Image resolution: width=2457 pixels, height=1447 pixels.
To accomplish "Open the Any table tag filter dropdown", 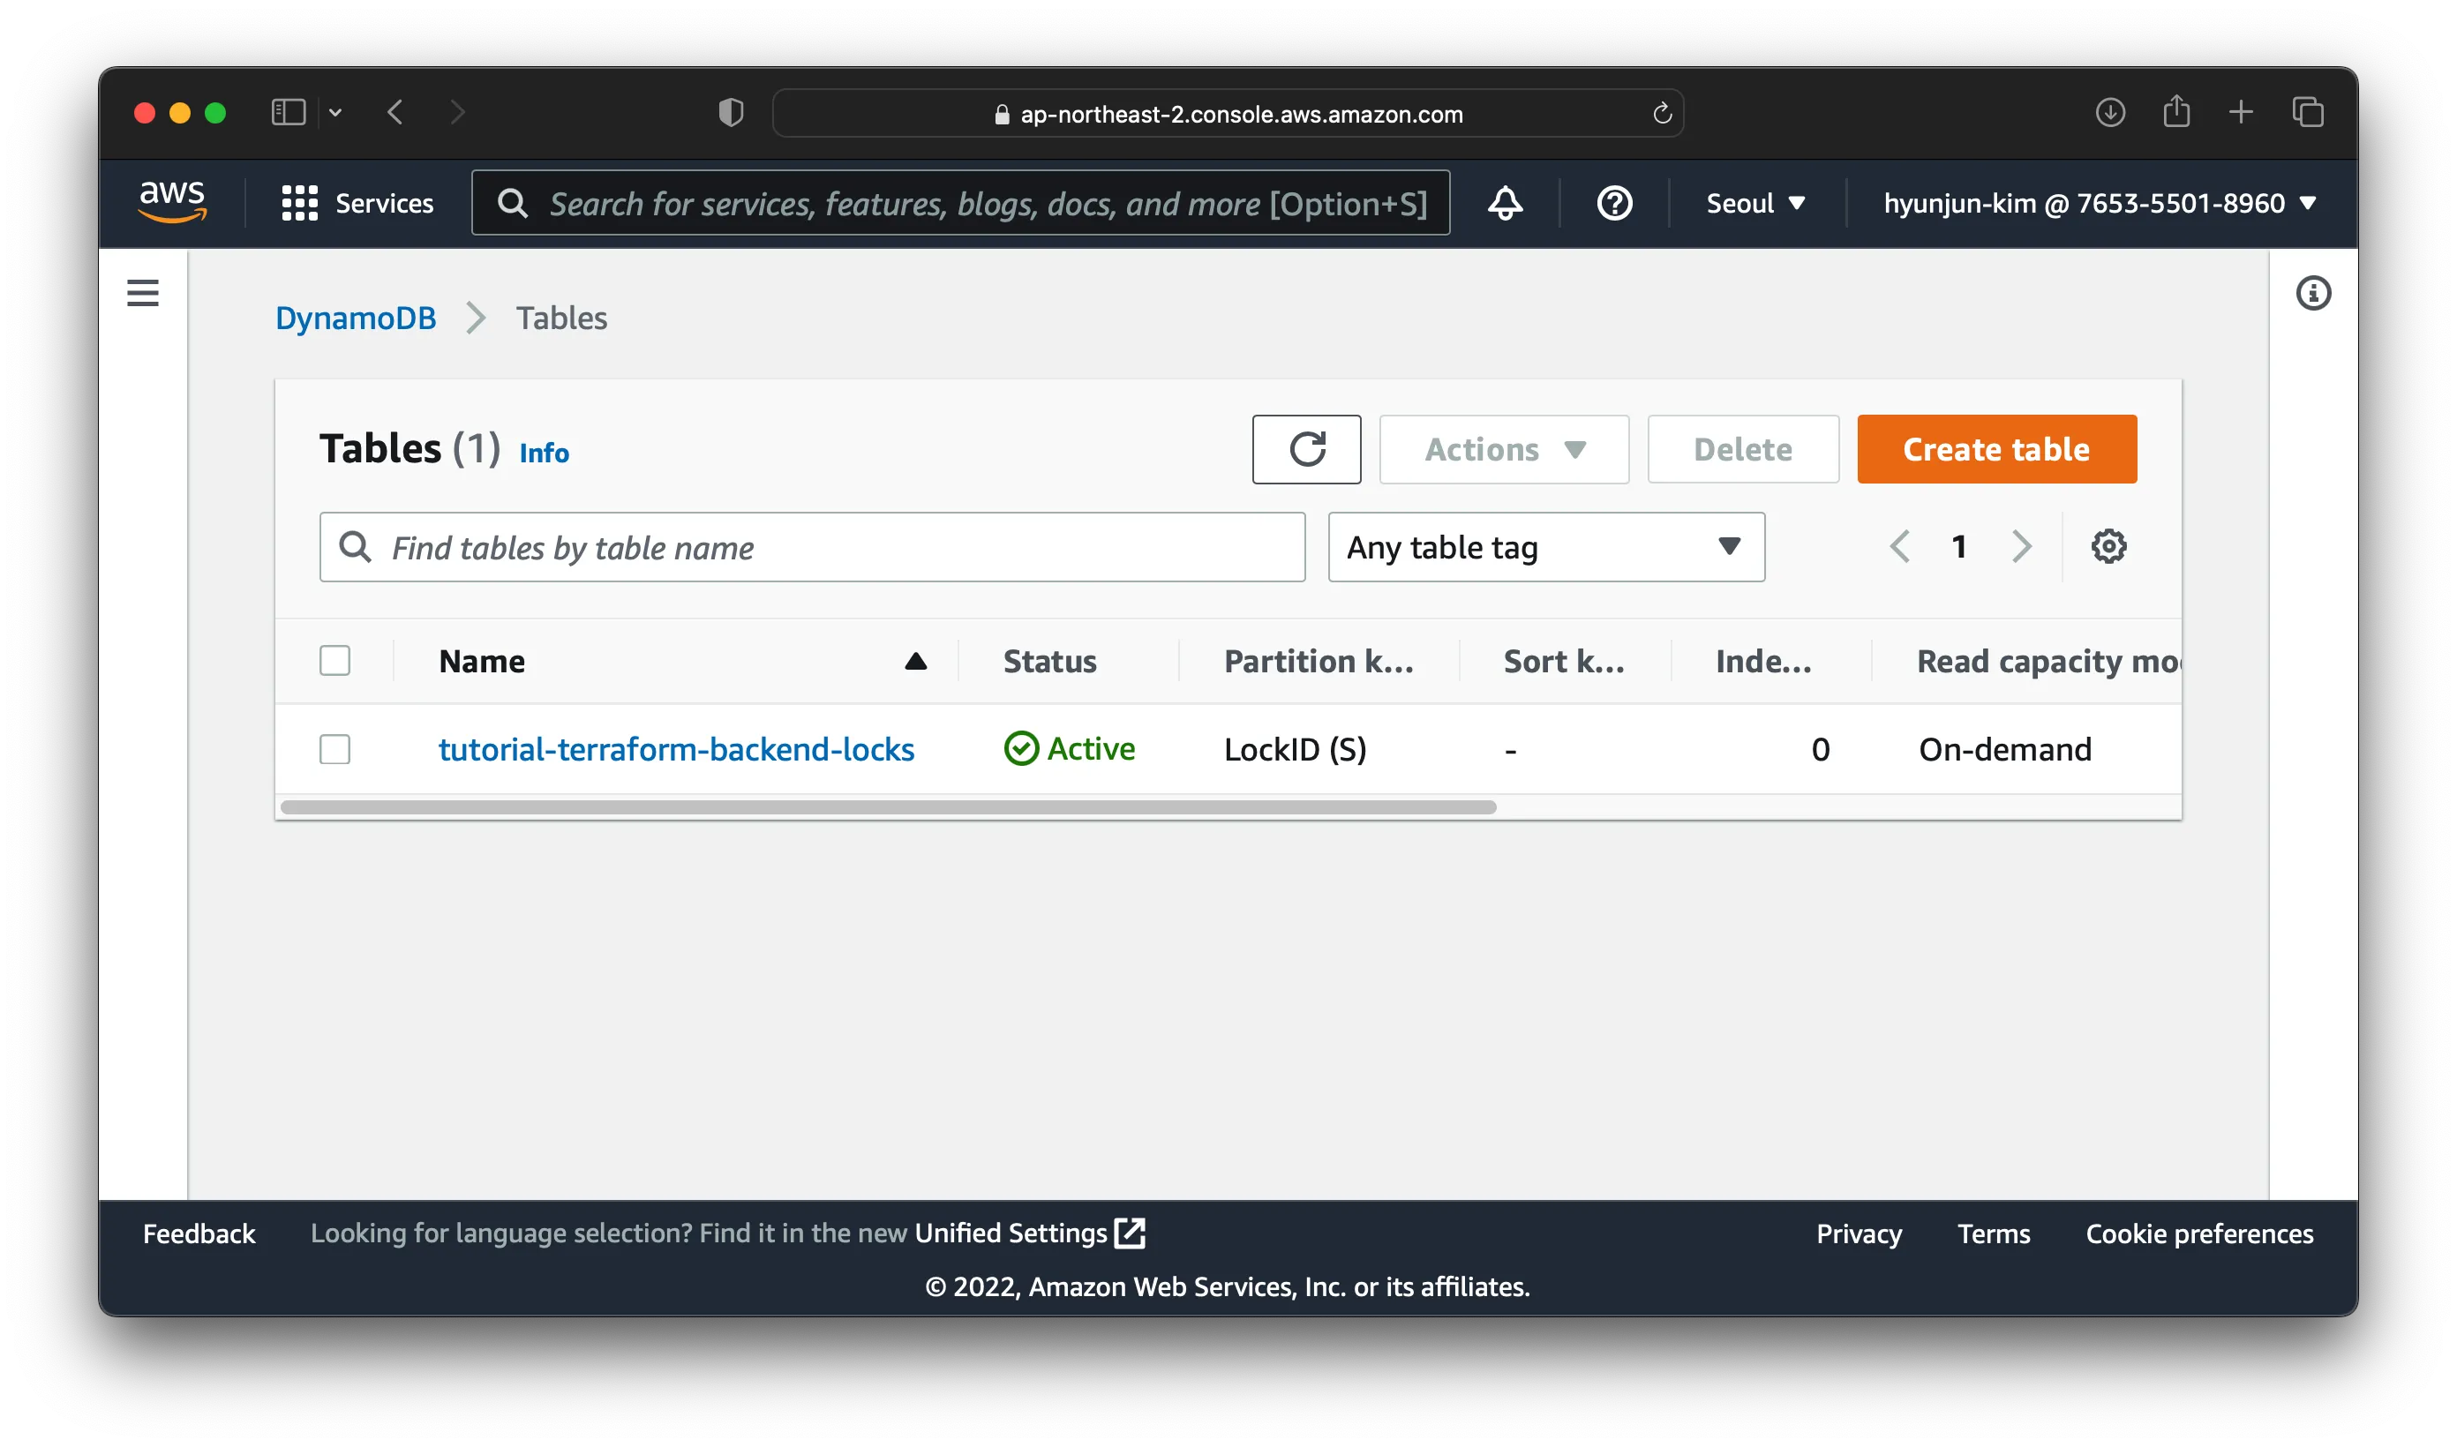I will (1544, 547).
